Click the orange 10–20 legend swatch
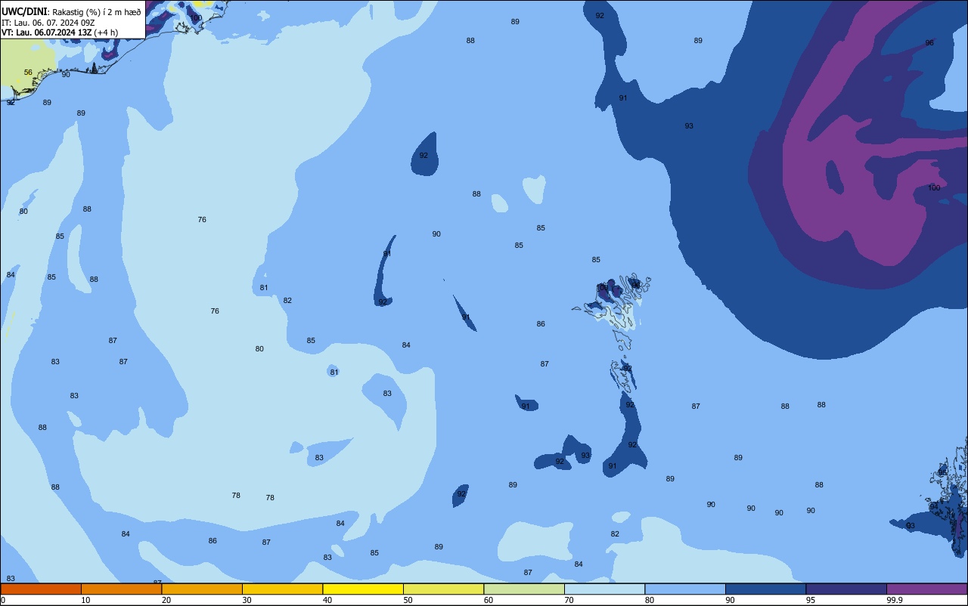Screen dimensions: 968x606 [x=121, y=589]
